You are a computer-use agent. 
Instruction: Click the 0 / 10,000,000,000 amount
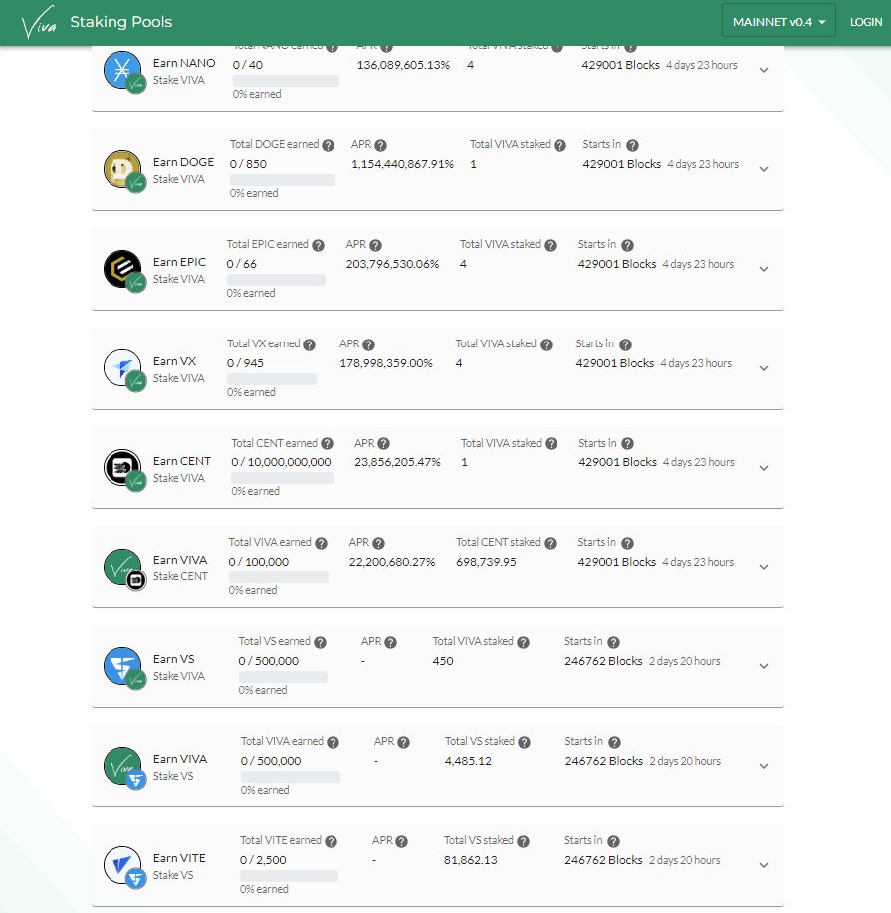pyautogui.click(x=281, y=462)
